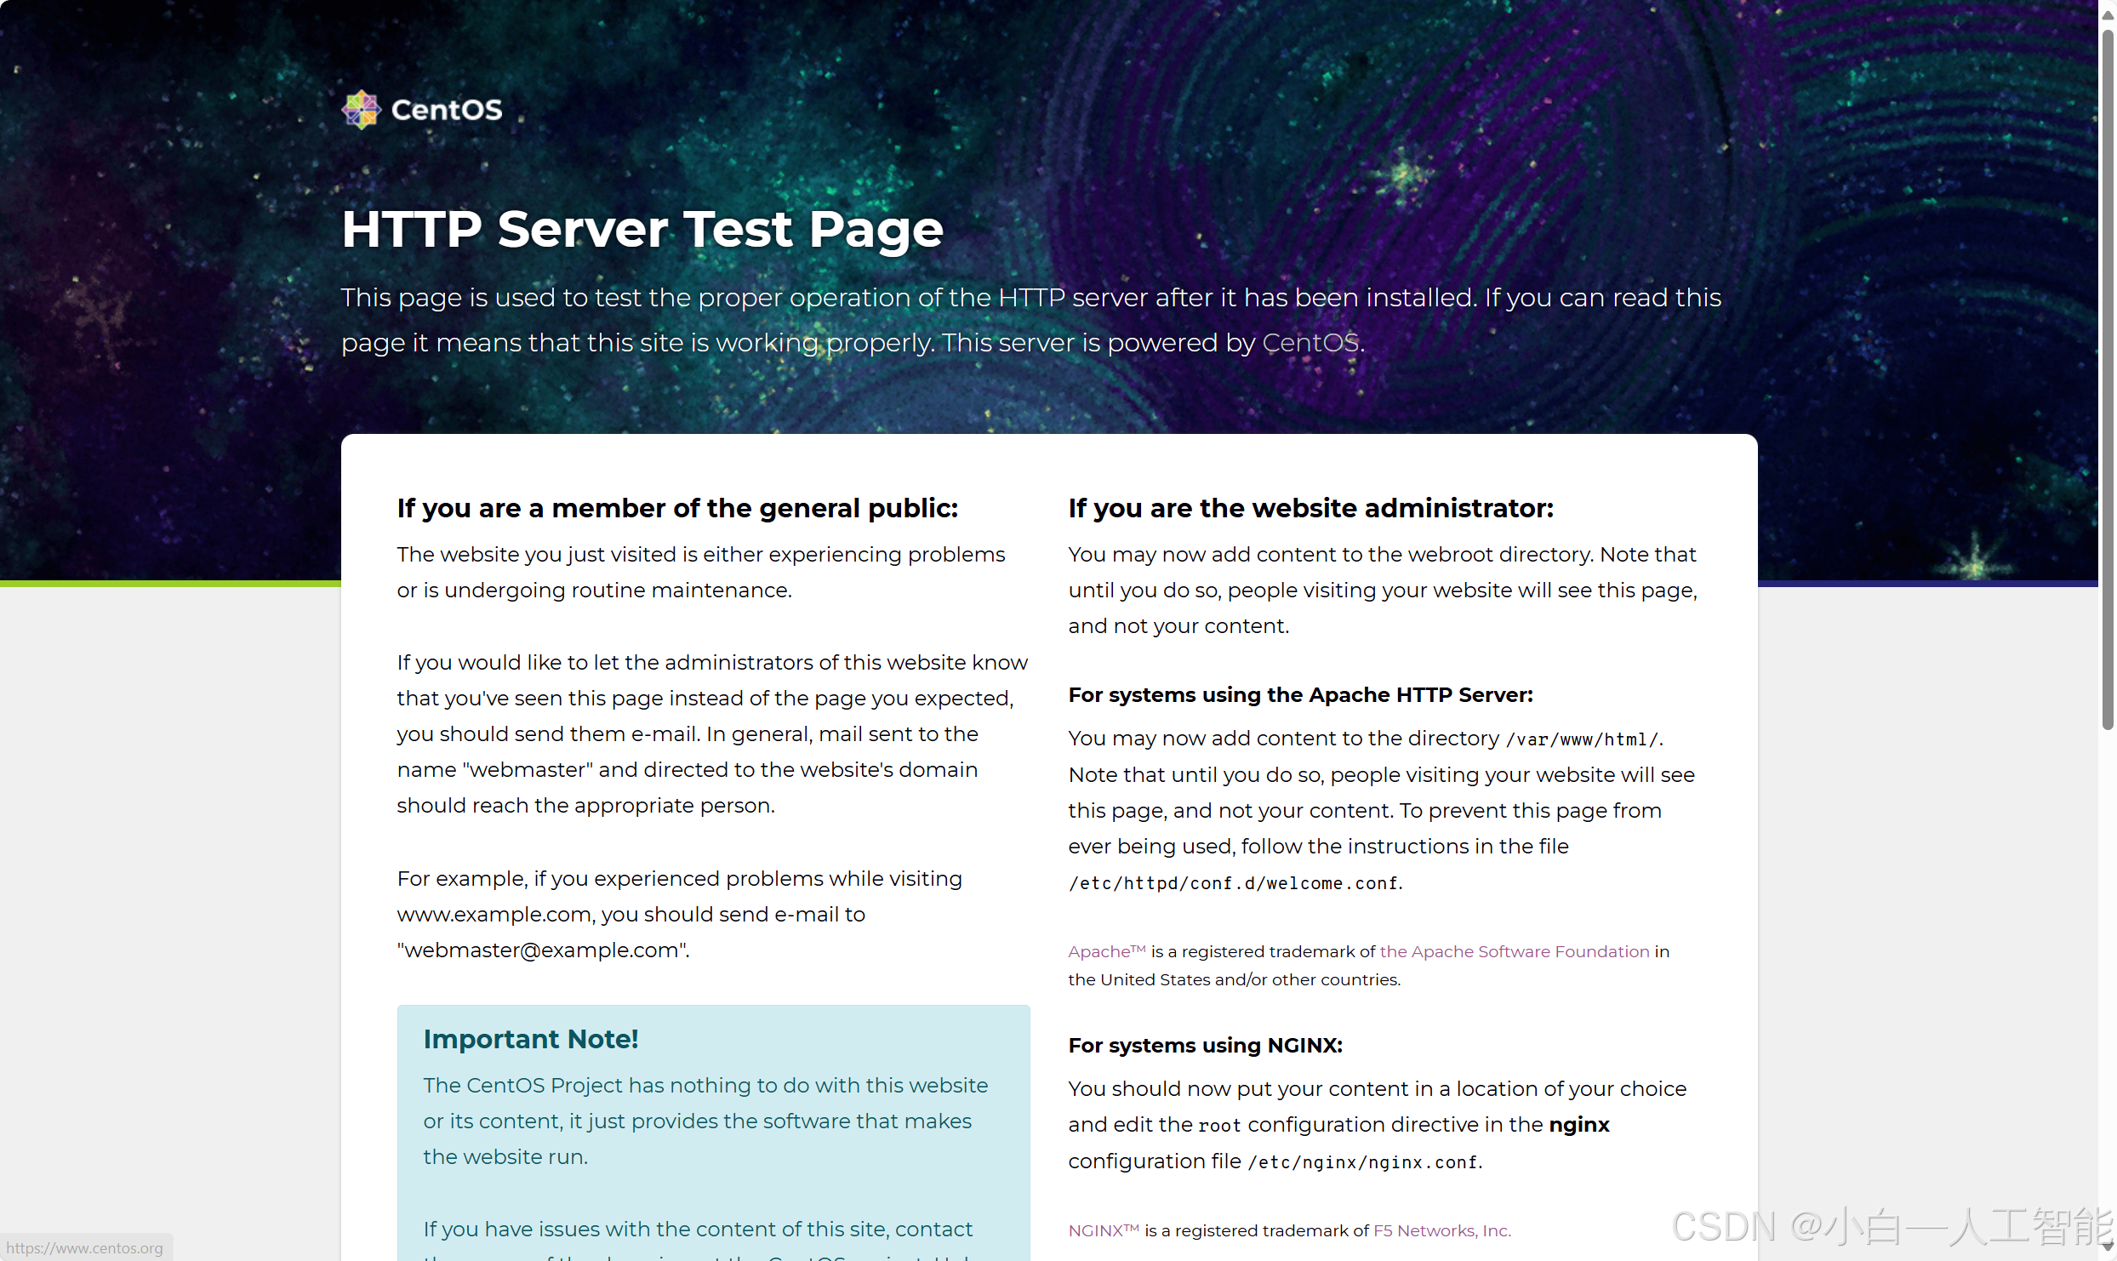The width and height of the screenshot is (2117, 1261).
Task: Click the https://www.centos.org status bar URL
Action: tap(85, 1248)
